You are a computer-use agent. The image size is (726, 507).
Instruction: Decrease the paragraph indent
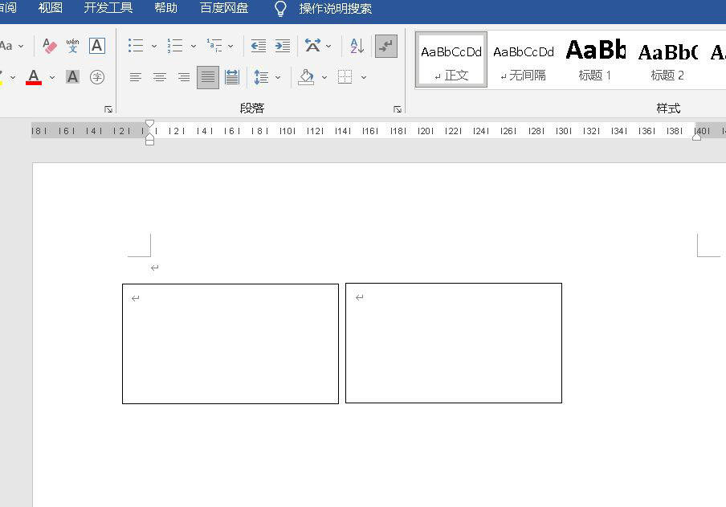(258, 46)
